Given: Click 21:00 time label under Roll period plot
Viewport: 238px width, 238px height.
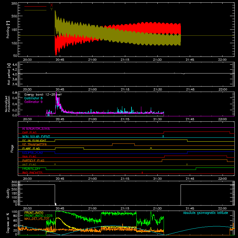Looking at the screenshot, I should click(x=93, y=90).
